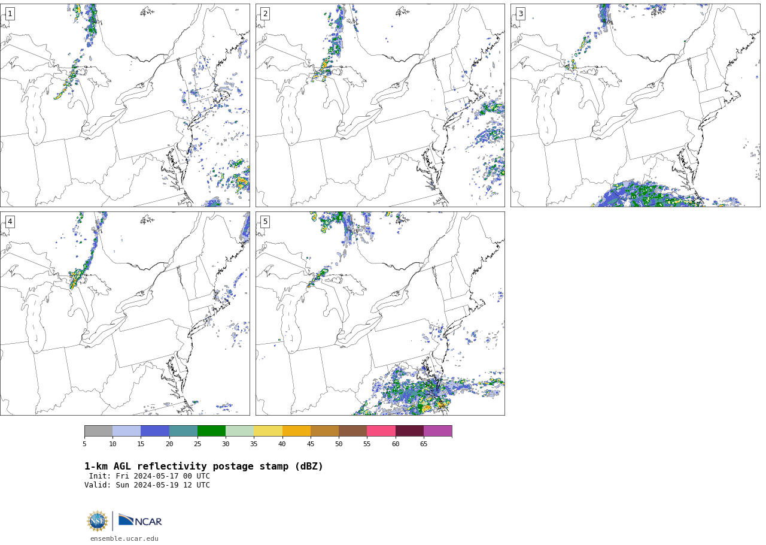
Task: Open ensemble member 5 reflectivity map
Action: (380, 313)
